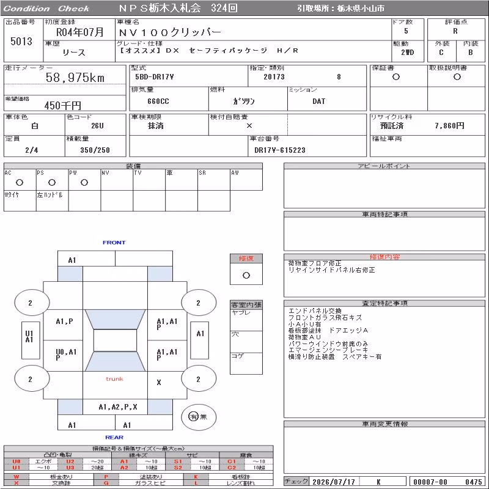Click the PW equipment circle mark

click(x=84, y=183)
